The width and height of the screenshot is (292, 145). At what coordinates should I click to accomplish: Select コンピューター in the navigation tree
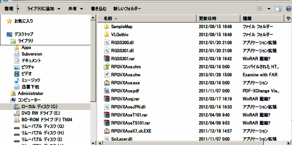[29, 100]
